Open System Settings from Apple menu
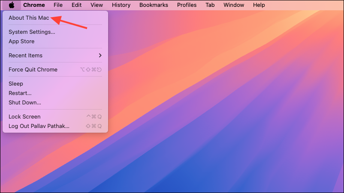Viewport: 344px width, 193px height. [x=55, y=32]
